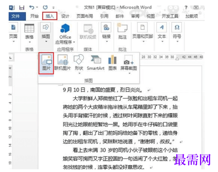Click the 符号 (Symbols) omega icon
The height and width of the screenshot is (172, 218).
coord(177,27)
